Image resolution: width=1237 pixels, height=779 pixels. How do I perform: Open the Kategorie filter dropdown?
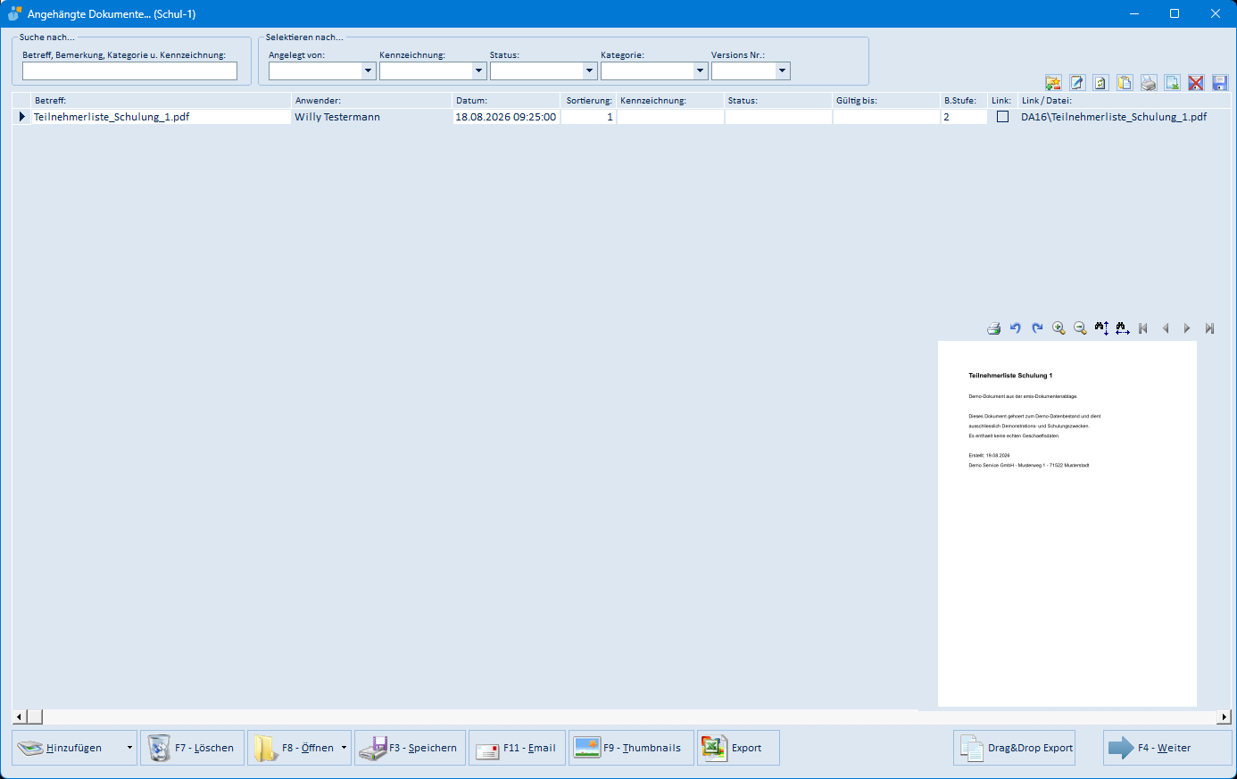(700, 70)
